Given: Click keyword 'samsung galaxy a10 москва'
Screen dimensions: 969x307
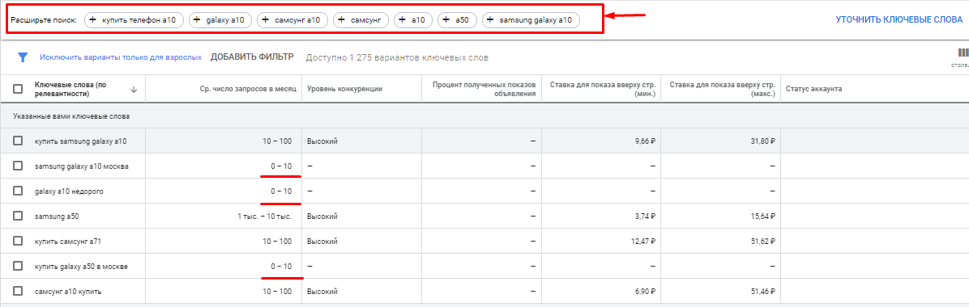Looking at the screenshot, I should pyautogui.click(x=82, y=166).
